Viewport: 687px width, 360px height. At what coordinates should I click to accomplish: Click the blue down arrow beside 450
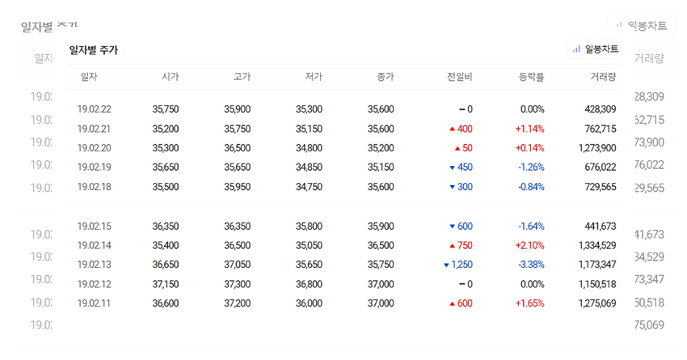point(452,167)
